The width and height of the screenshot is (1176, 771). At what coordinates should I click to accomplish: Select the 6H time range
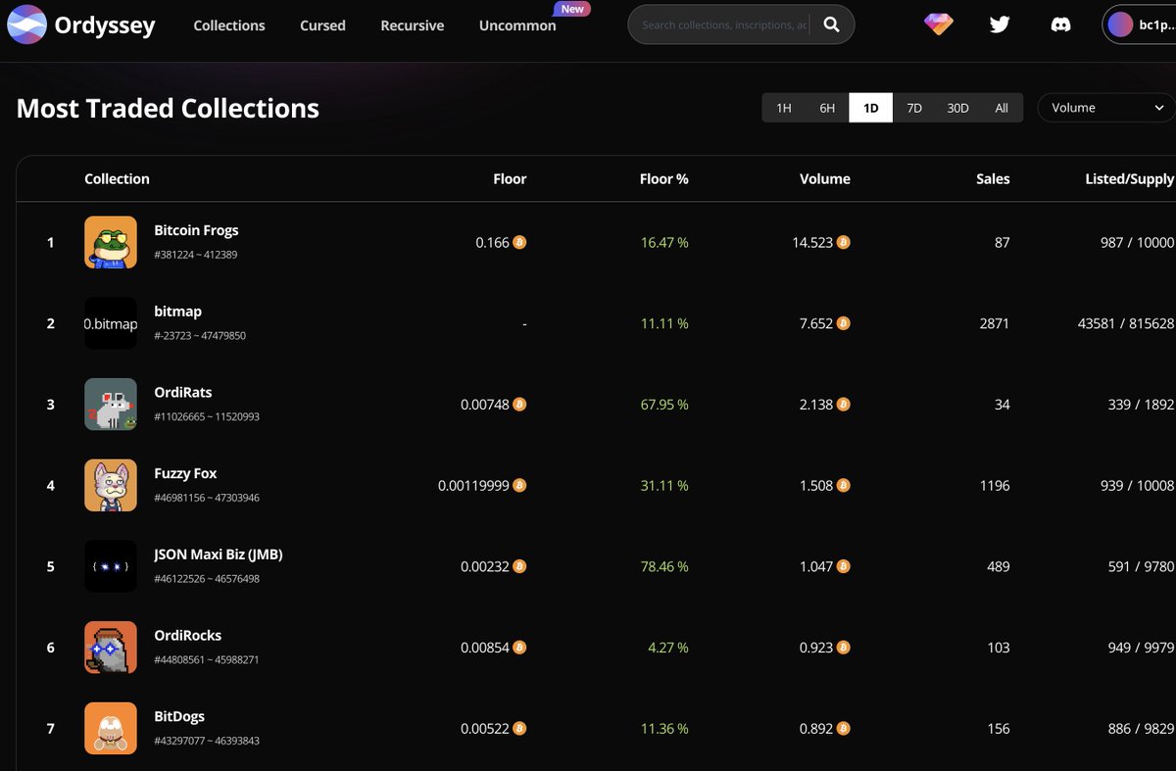coord(827,108)
